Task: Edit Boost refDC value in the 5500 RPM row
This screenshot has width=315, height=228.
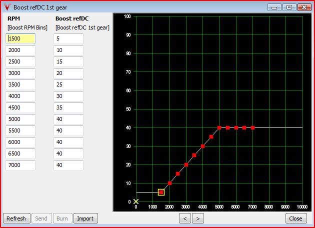Action: point(68,130)
